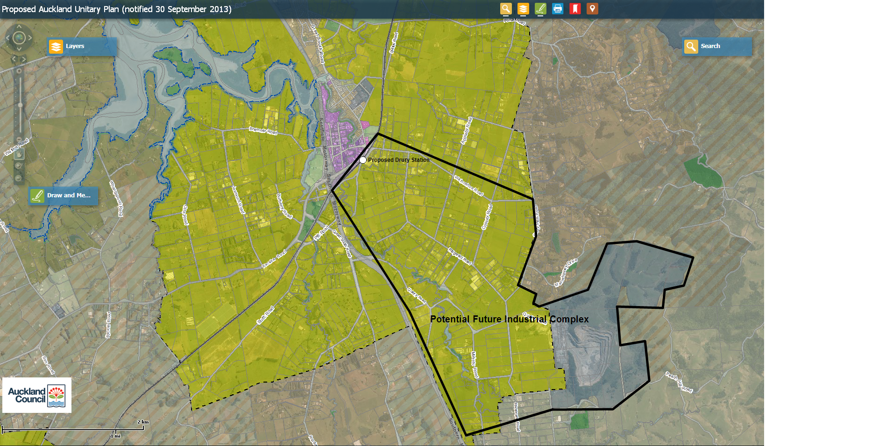Reset to full extent via globe icon

(x=19, y=38)
